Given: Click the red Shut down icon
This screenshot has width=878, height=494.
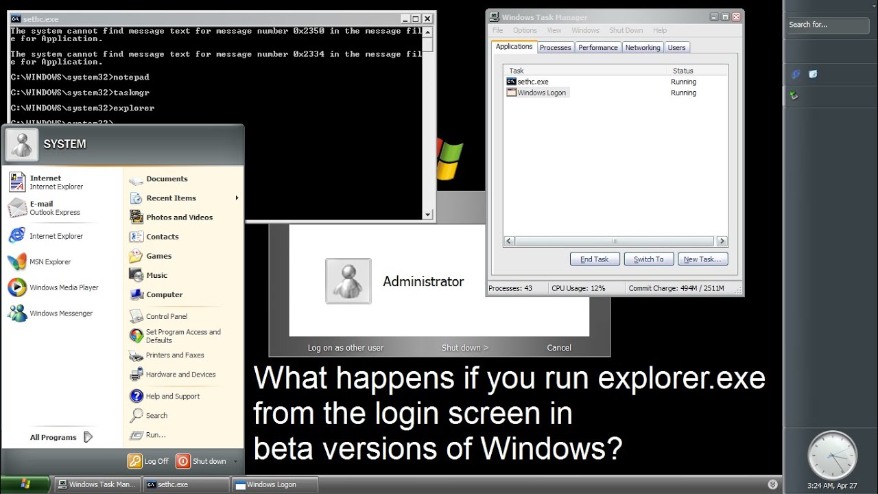Looking at the screenshot, I should point(183,461).
